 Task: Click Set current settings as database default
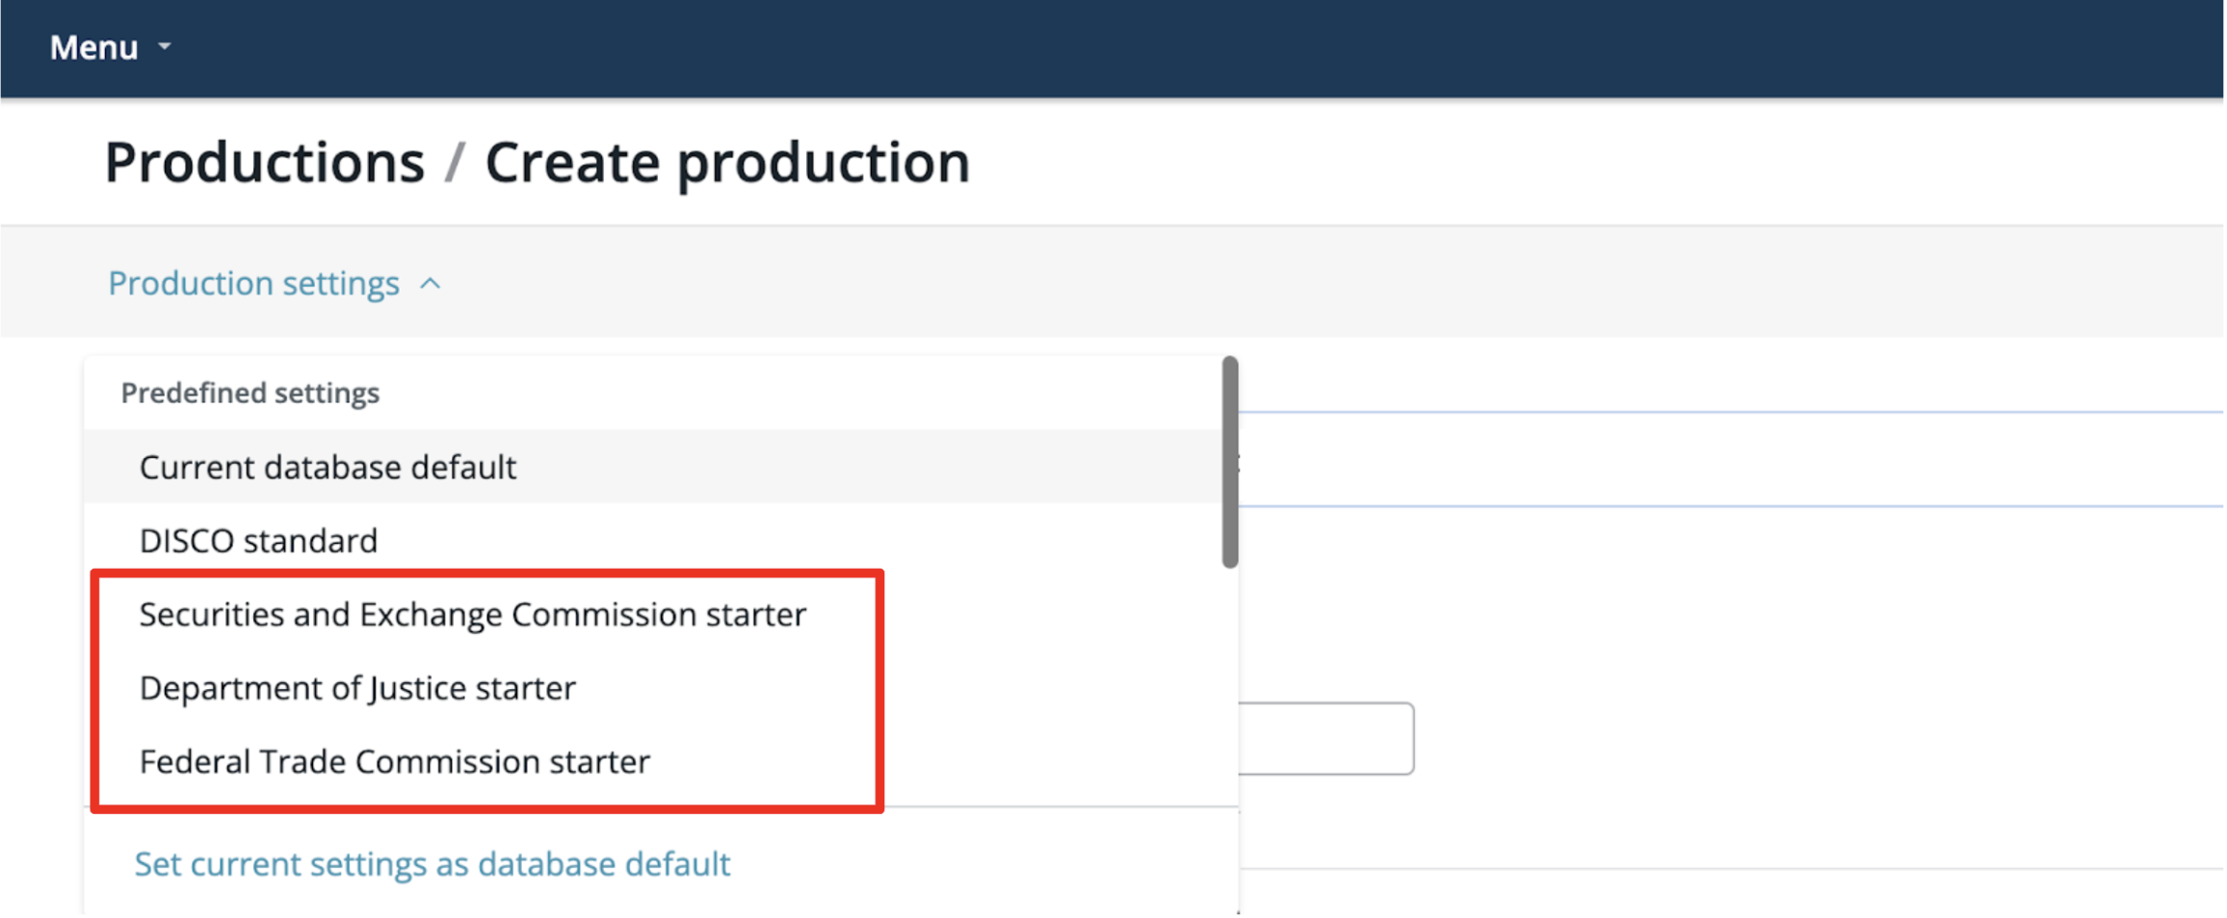[432, 864]
